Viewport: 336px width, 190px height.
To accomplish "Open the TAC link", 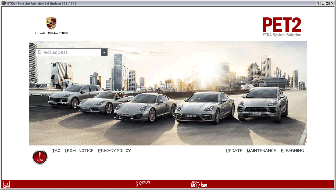I will click(56, 151).
